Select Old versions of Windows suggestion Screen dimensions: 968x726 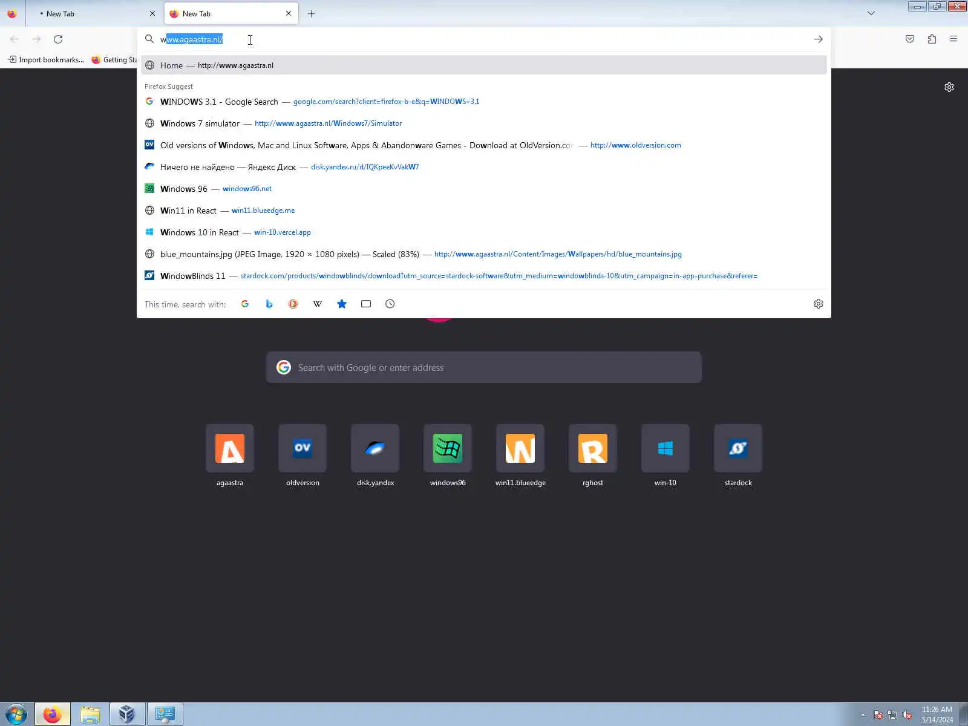pyautogui.click(x=484, y=145)
